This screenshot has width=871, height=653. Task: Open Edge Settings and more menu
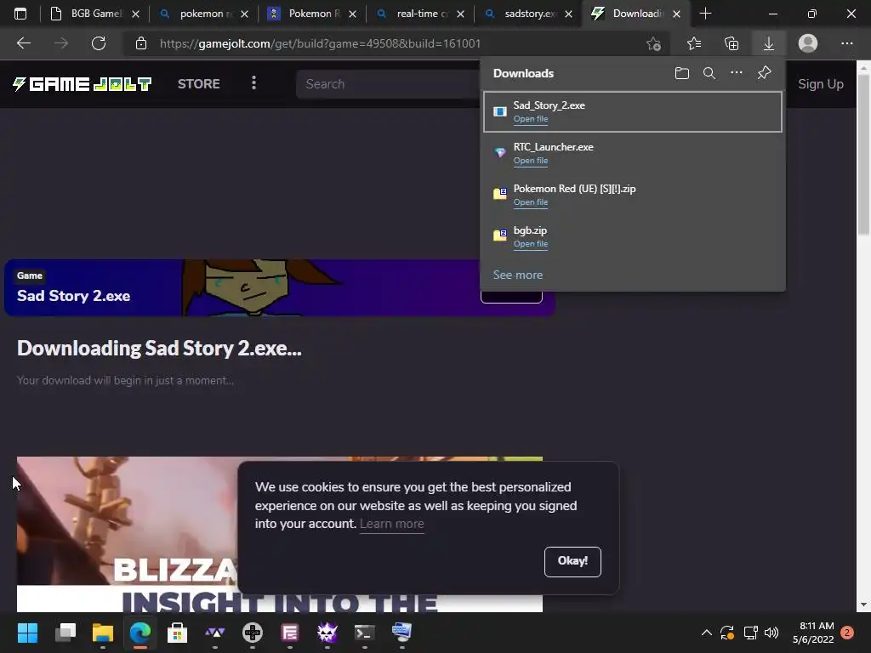click(846, 43)
